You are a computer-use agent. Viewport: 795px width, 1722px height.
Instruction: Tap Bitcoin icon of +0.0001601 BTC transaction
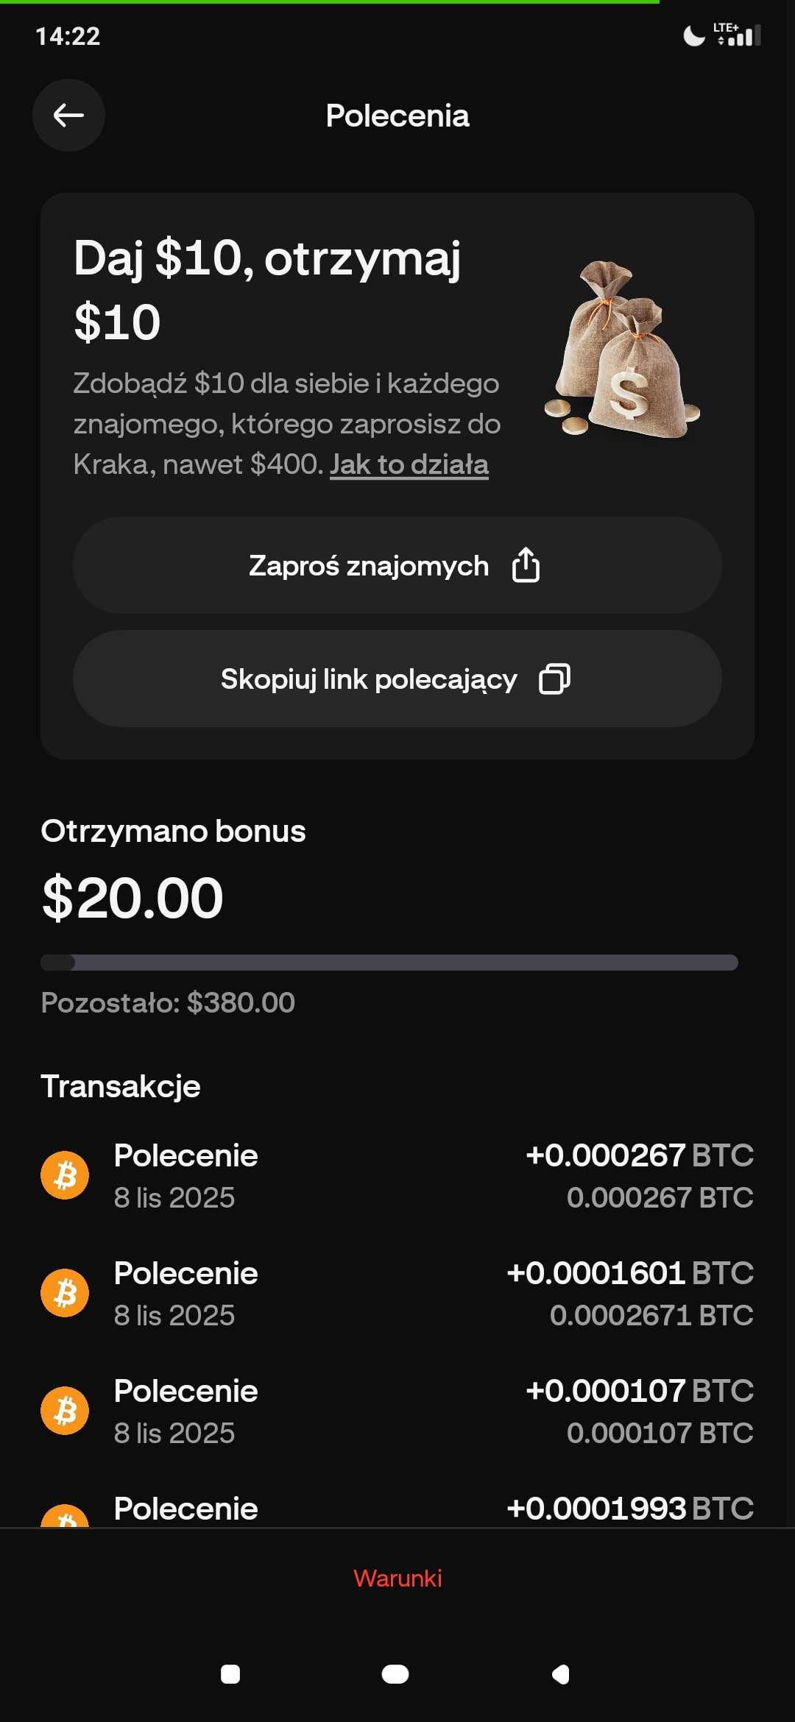[x=65, y=1293]
